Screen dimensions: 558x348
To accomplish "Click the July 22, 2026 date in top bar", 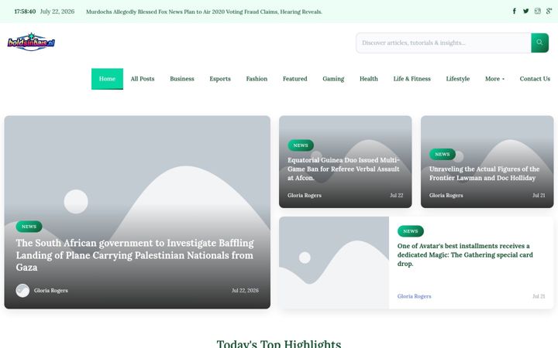I will (x=57, y=12).
